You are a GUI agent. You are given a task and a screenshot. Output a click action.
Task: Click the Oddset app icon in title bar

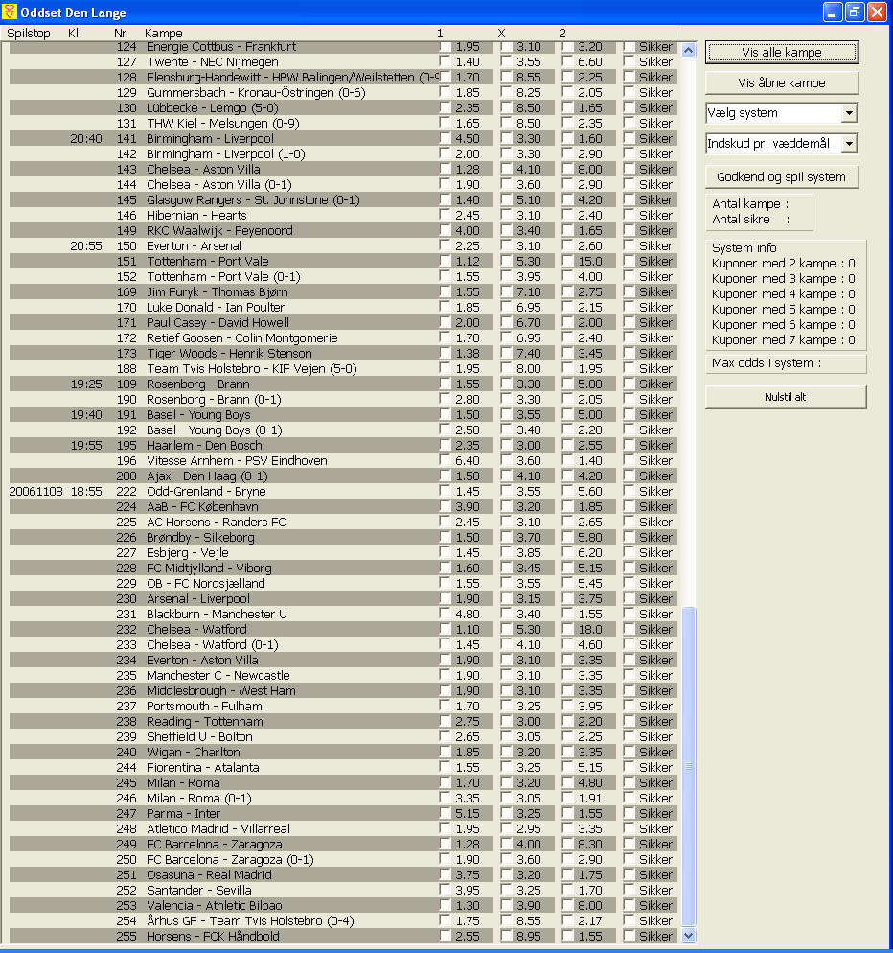point(10,12)
